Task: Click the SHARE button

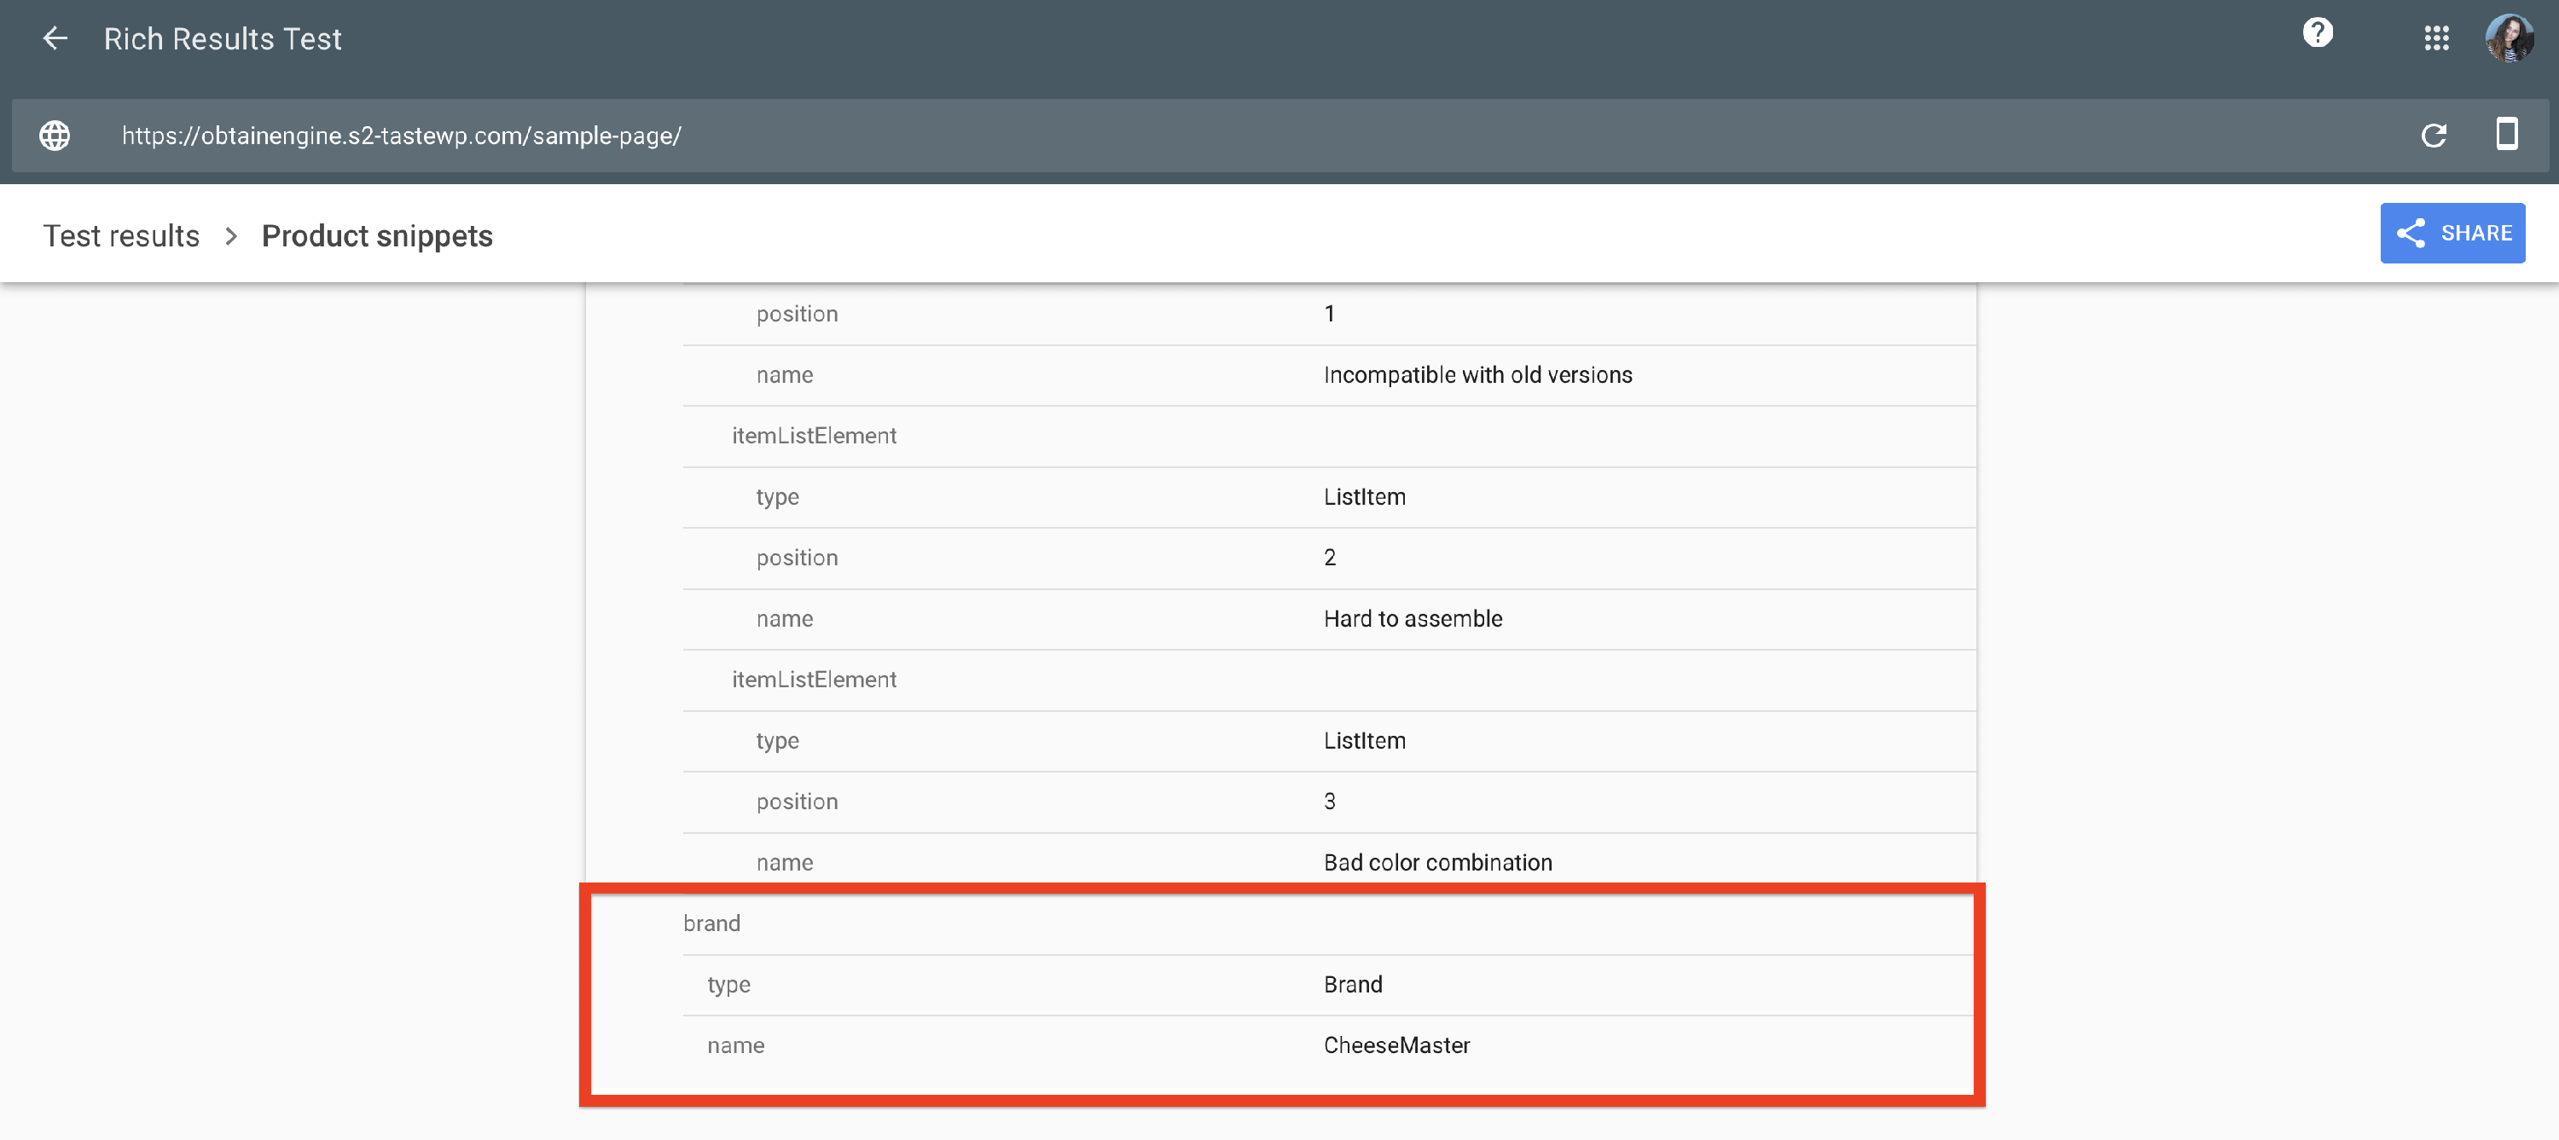Action: [2452, 234]
